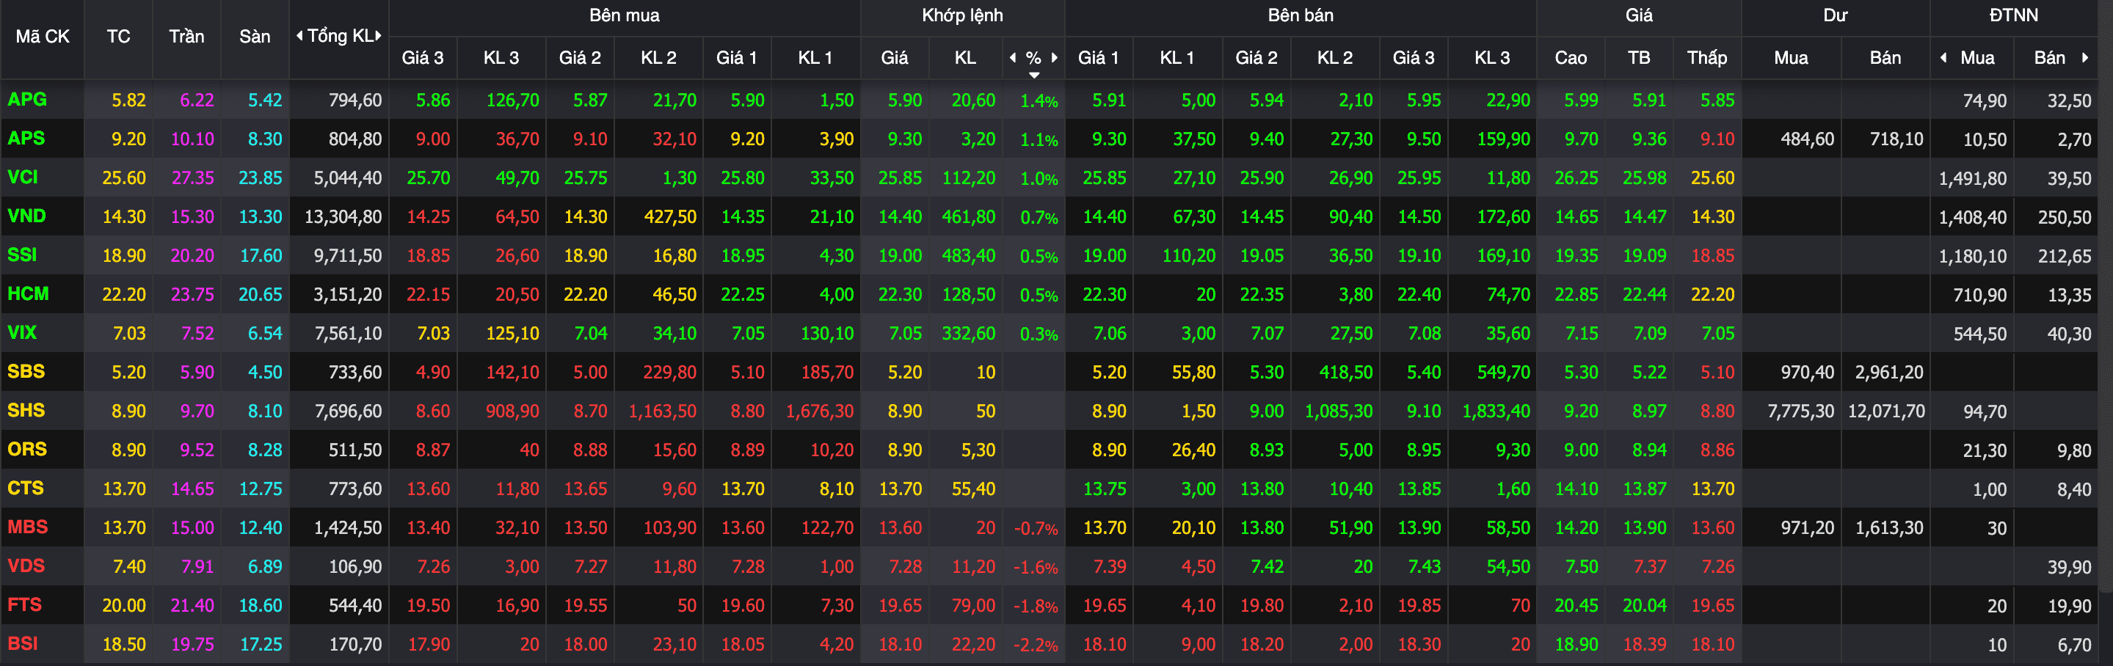Open the HCM stock symbol

28,293
